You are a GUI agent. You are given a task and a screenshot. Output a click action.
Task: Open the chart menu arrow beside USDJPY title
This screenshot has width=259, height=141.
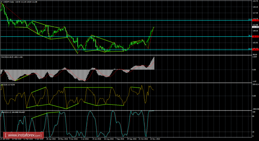point(2,2)
